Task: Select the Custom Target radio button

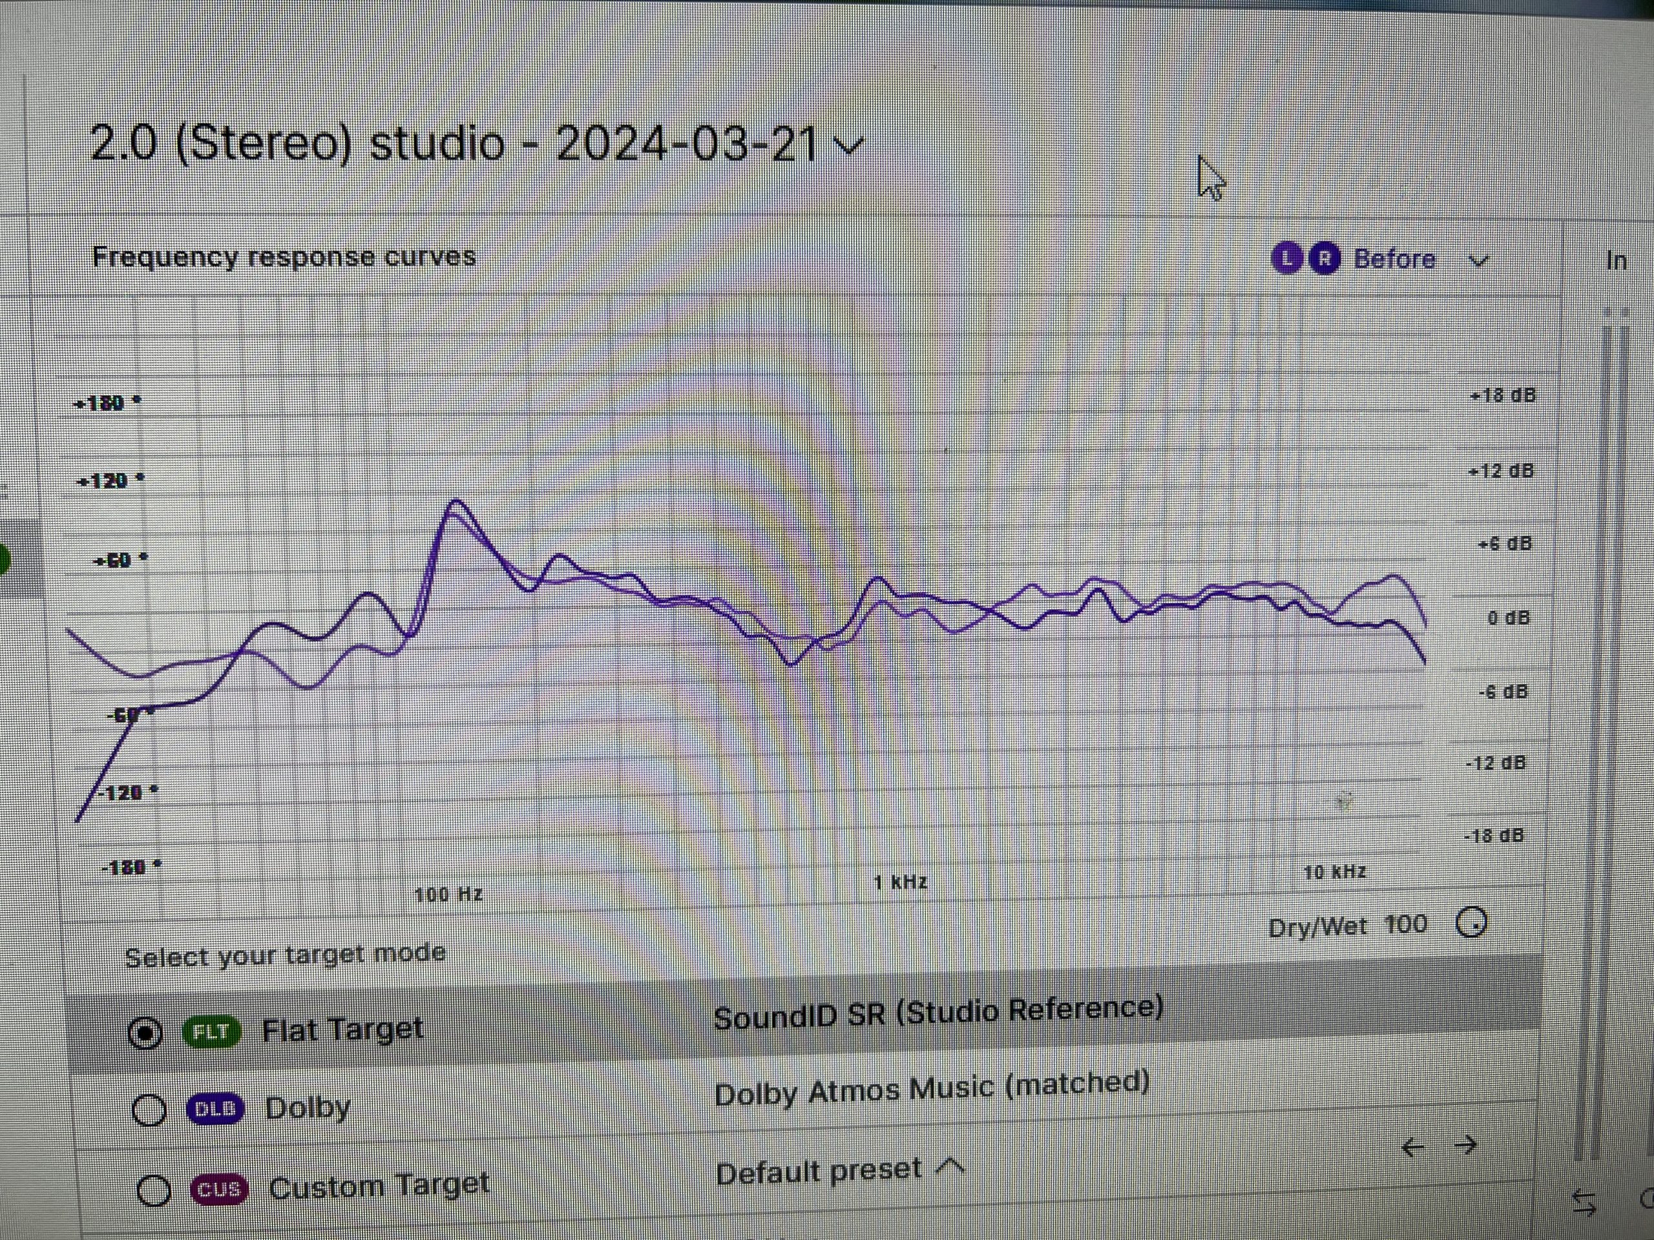Action: coord(154,1191)
